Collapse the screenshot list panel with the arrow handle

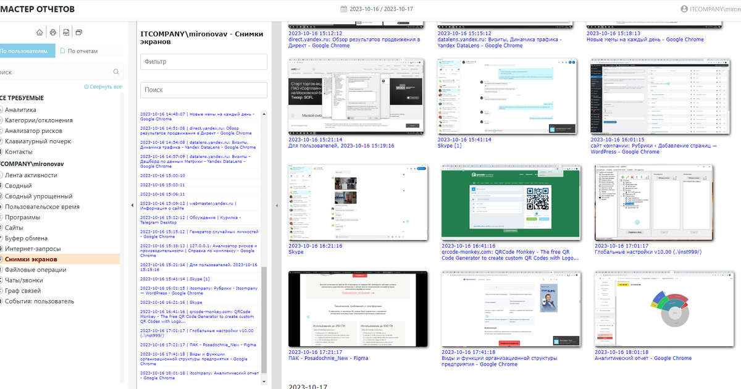pos(276,205)
